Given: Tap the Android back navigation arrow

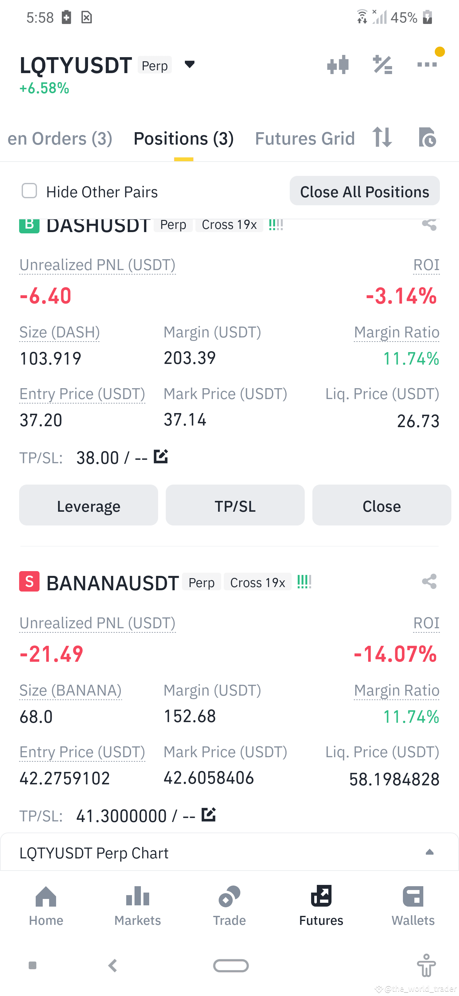Looking at the screenshot, I should coord(113,965).
